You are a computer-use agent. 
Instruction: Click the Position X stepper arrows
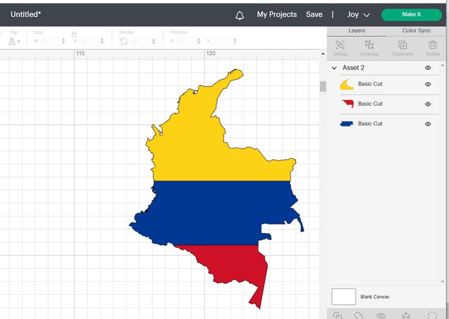pos(198,41)
